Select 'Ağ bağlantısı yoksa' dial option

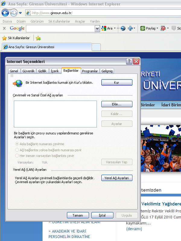coord(17,150)
